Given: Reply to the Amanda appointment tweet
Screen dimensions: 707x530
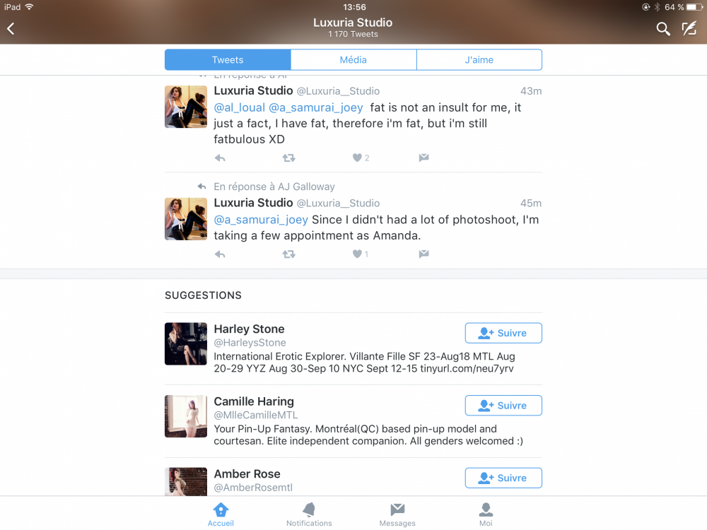Looking at the screenshot, I should [220, 254].
